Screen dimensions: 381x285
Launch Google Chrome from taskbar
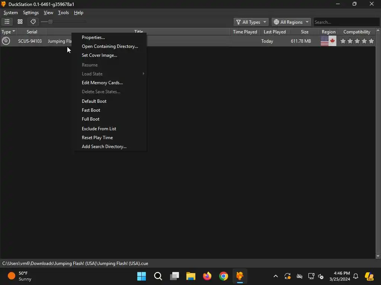tap(224, 276)
